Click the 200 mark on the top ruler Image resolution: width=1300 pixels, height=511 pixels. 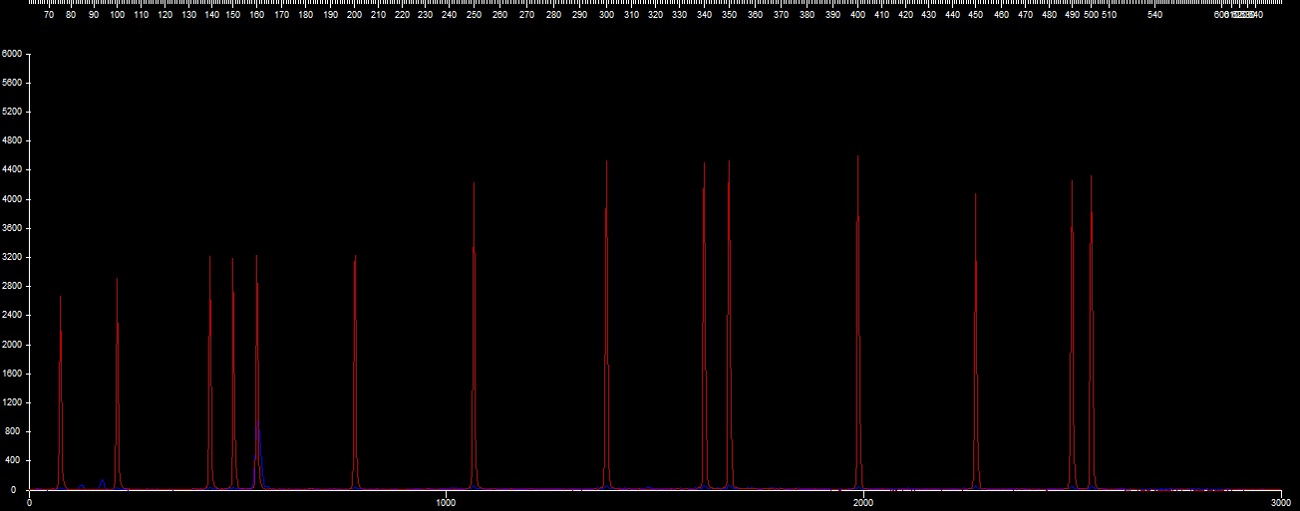[354, 15]
